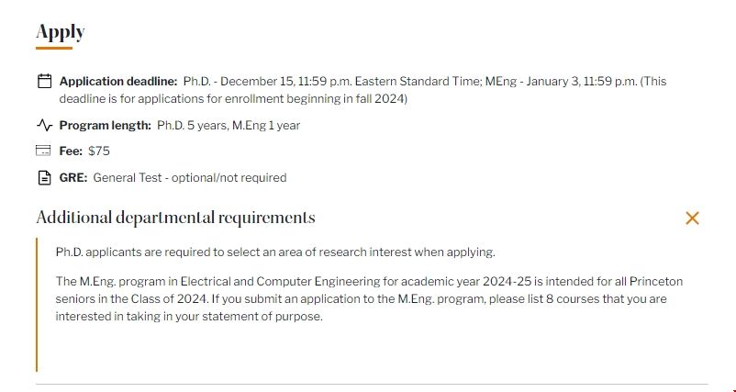Click the calendar icon beside Application deadline
The height and width of the screenshot is (392, 736).
[43, 81]
